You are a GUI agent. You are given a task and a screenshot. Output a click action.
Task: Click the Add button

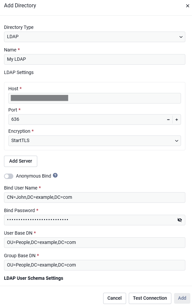pyautogui.click(x=182, y=298)
